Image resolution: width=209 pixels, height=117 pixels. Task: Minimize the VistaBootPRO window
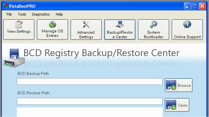(x=187, y=6)
